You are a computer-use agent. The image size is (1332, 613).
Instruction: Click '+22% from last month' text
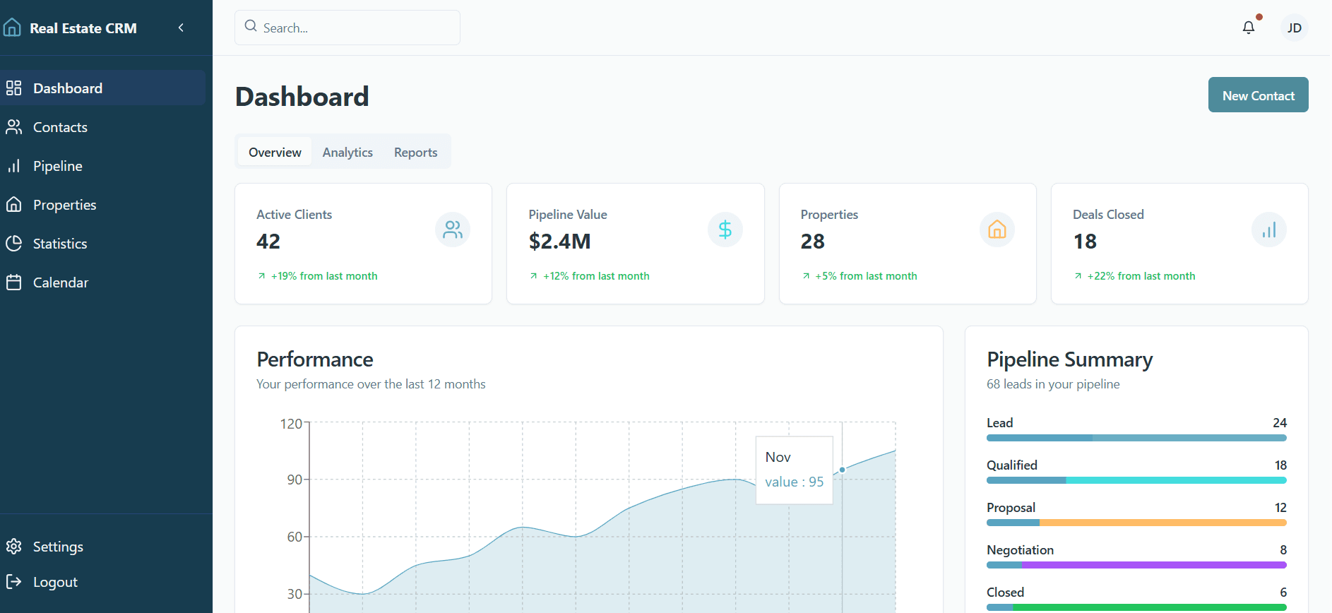click(x=1141, y=276)
